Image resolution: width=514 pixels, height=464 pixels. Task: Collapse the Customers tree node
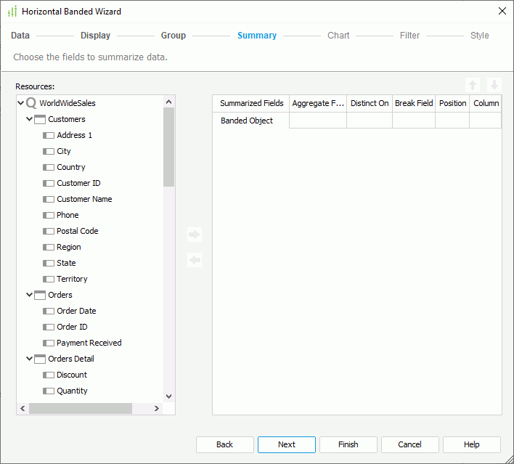(30, 119)
